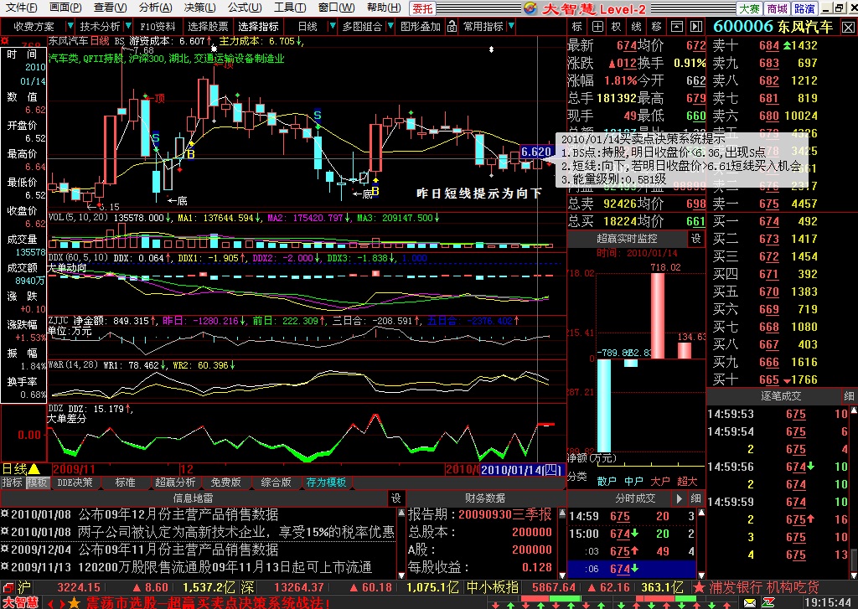
Task: Click the 超大 category label
Action: (x=687, y=481)
